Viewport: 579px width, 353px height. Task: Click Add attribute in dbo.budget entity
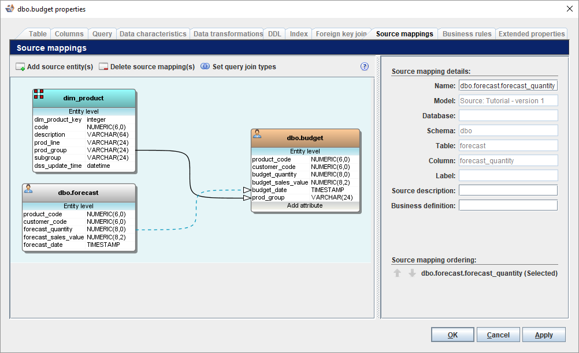305,205
